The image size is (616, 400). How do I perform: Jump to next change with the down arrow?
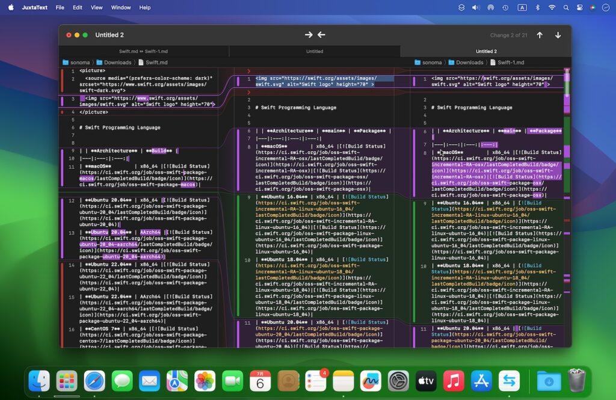click(558, 35)
